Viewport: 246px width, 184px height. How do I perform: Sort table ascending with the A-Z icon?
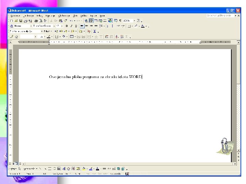coord(117,36)
